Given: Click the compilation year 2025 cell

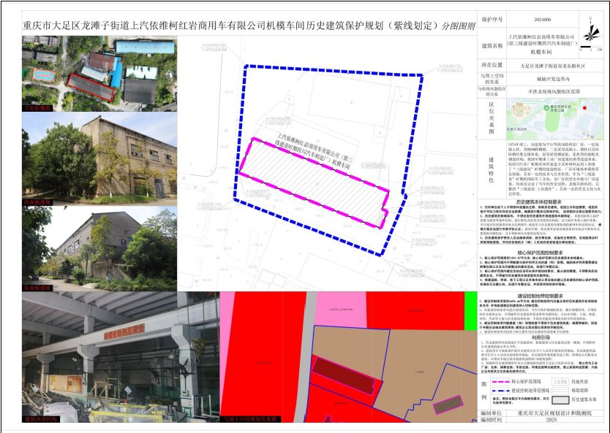Looking at the screenshot, I should point(550,421).
